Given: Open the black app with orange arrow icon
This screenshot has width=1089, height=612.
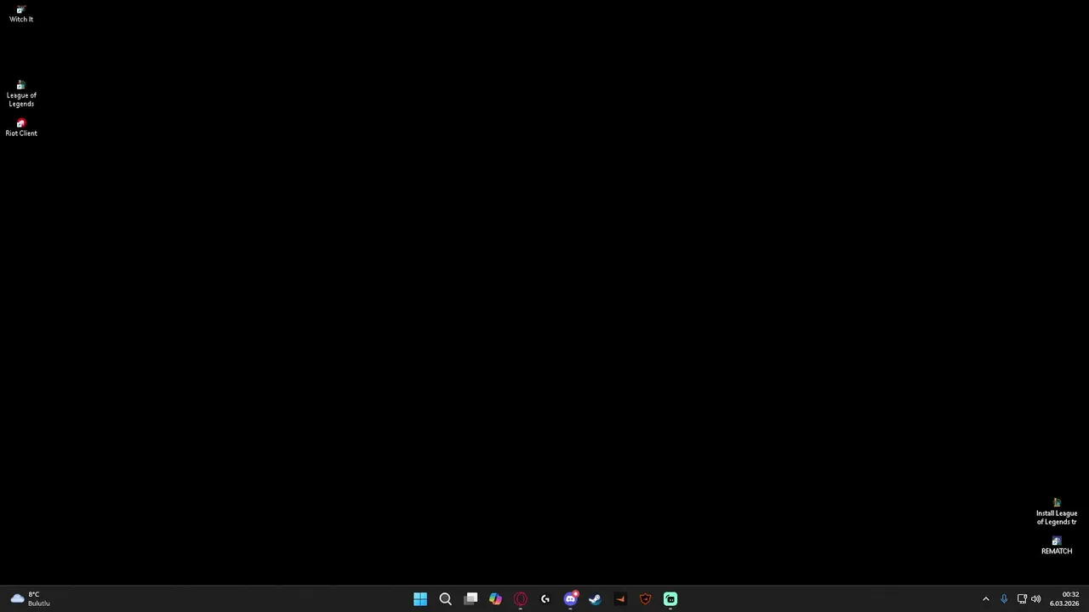Looking at the screenshot, I should 620,599.
